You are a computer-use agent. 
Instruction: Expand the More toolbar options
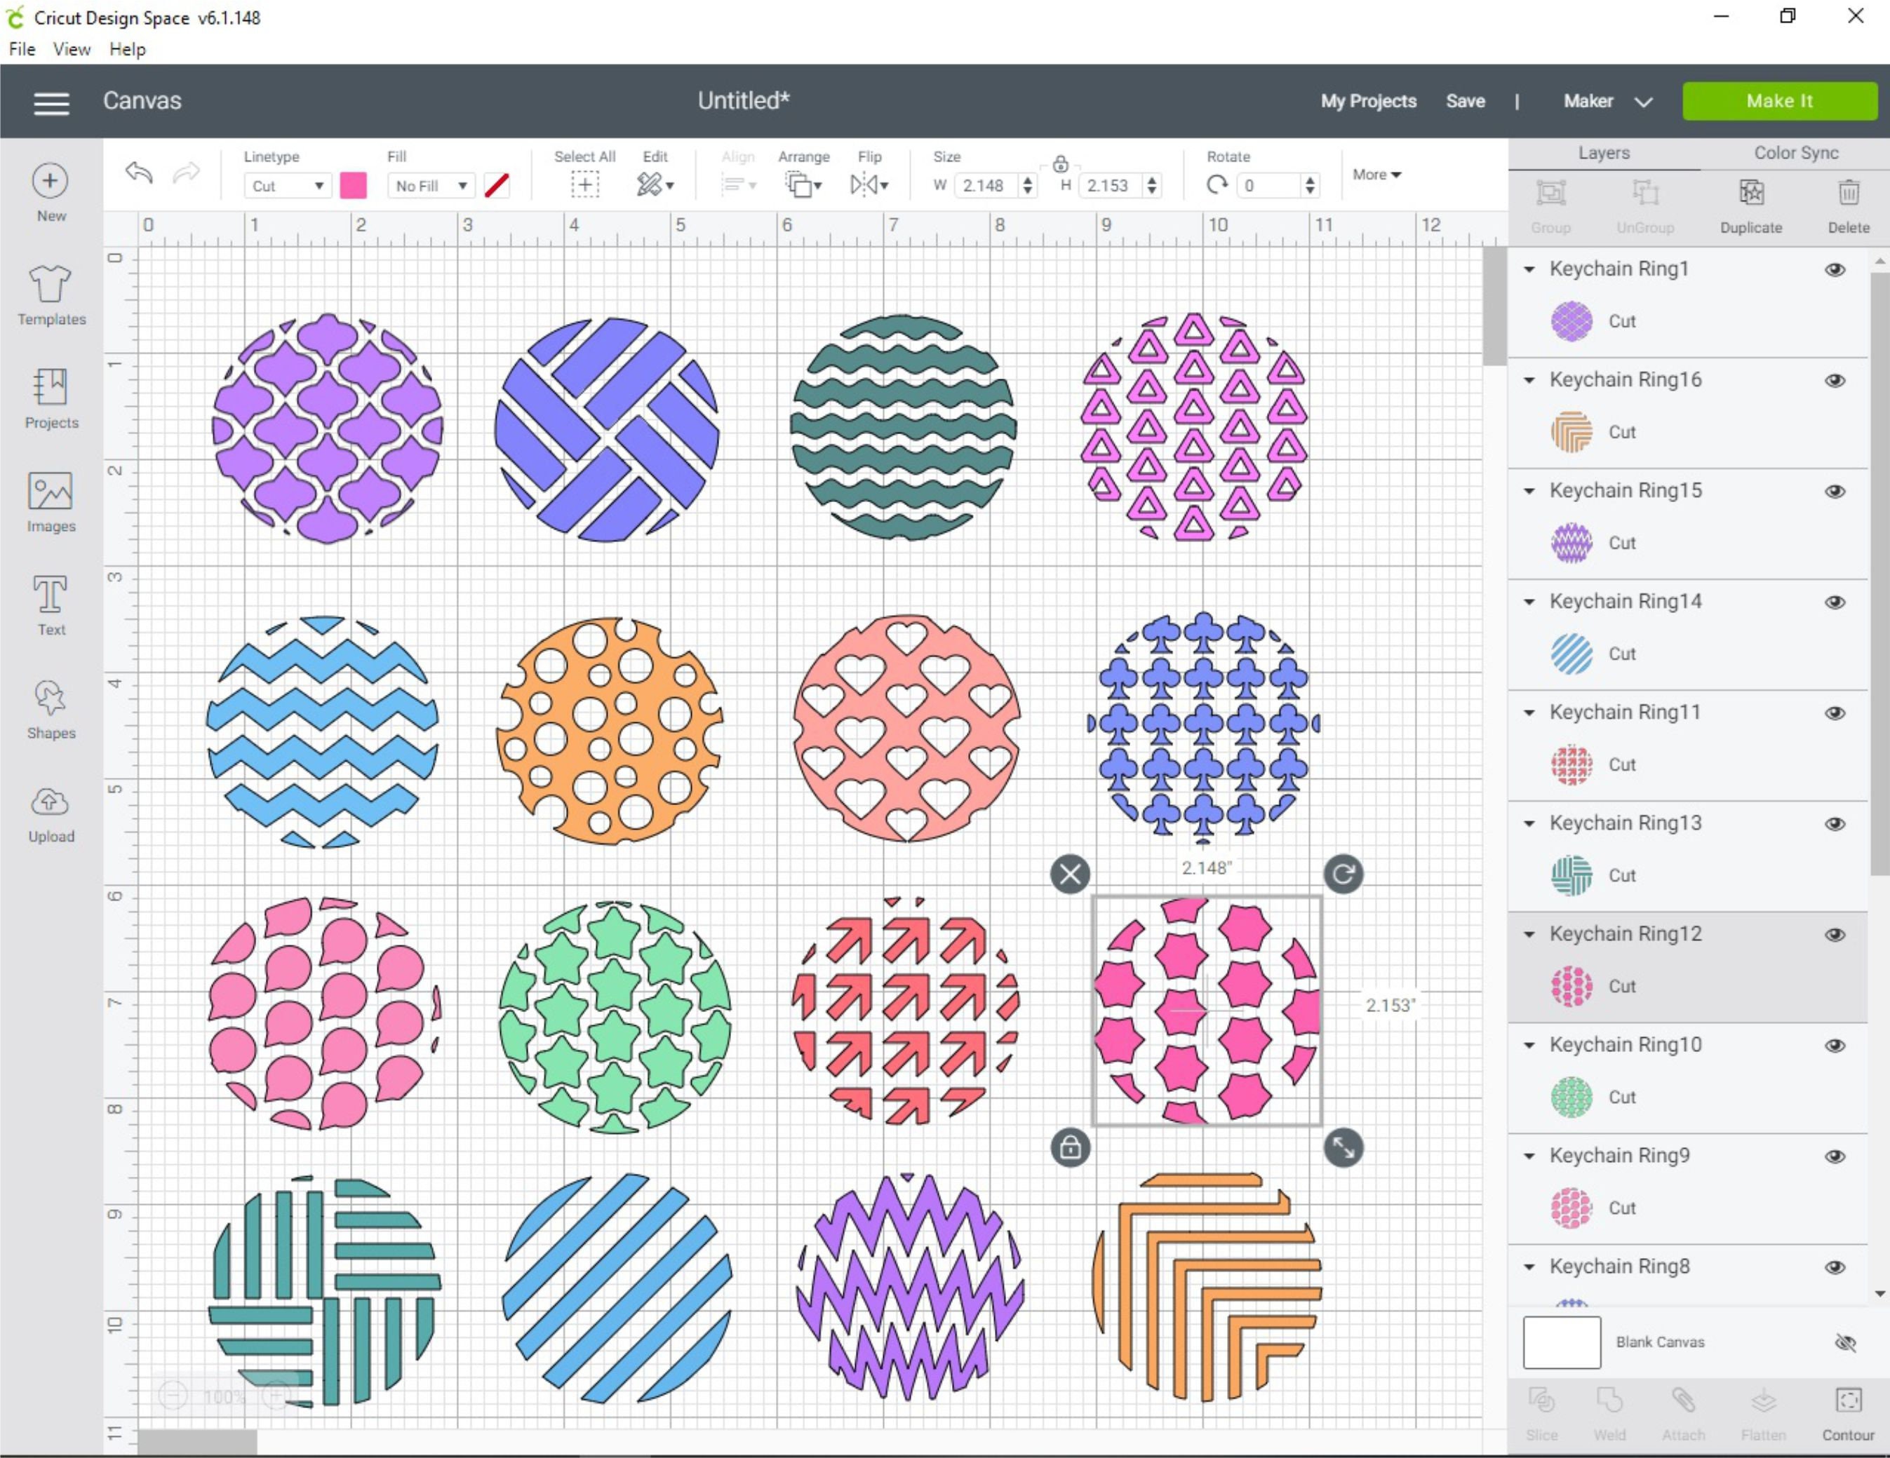[1376, 174]
